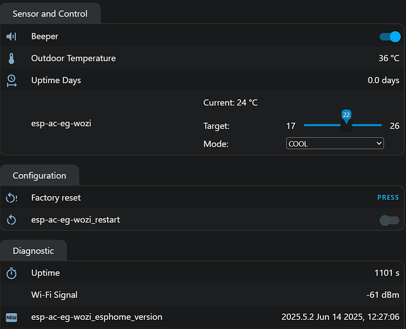The image size is (406, 329).
Task: Click the esp-ac-eg-wozi climate entity name
Action: (x=61, y=123)
